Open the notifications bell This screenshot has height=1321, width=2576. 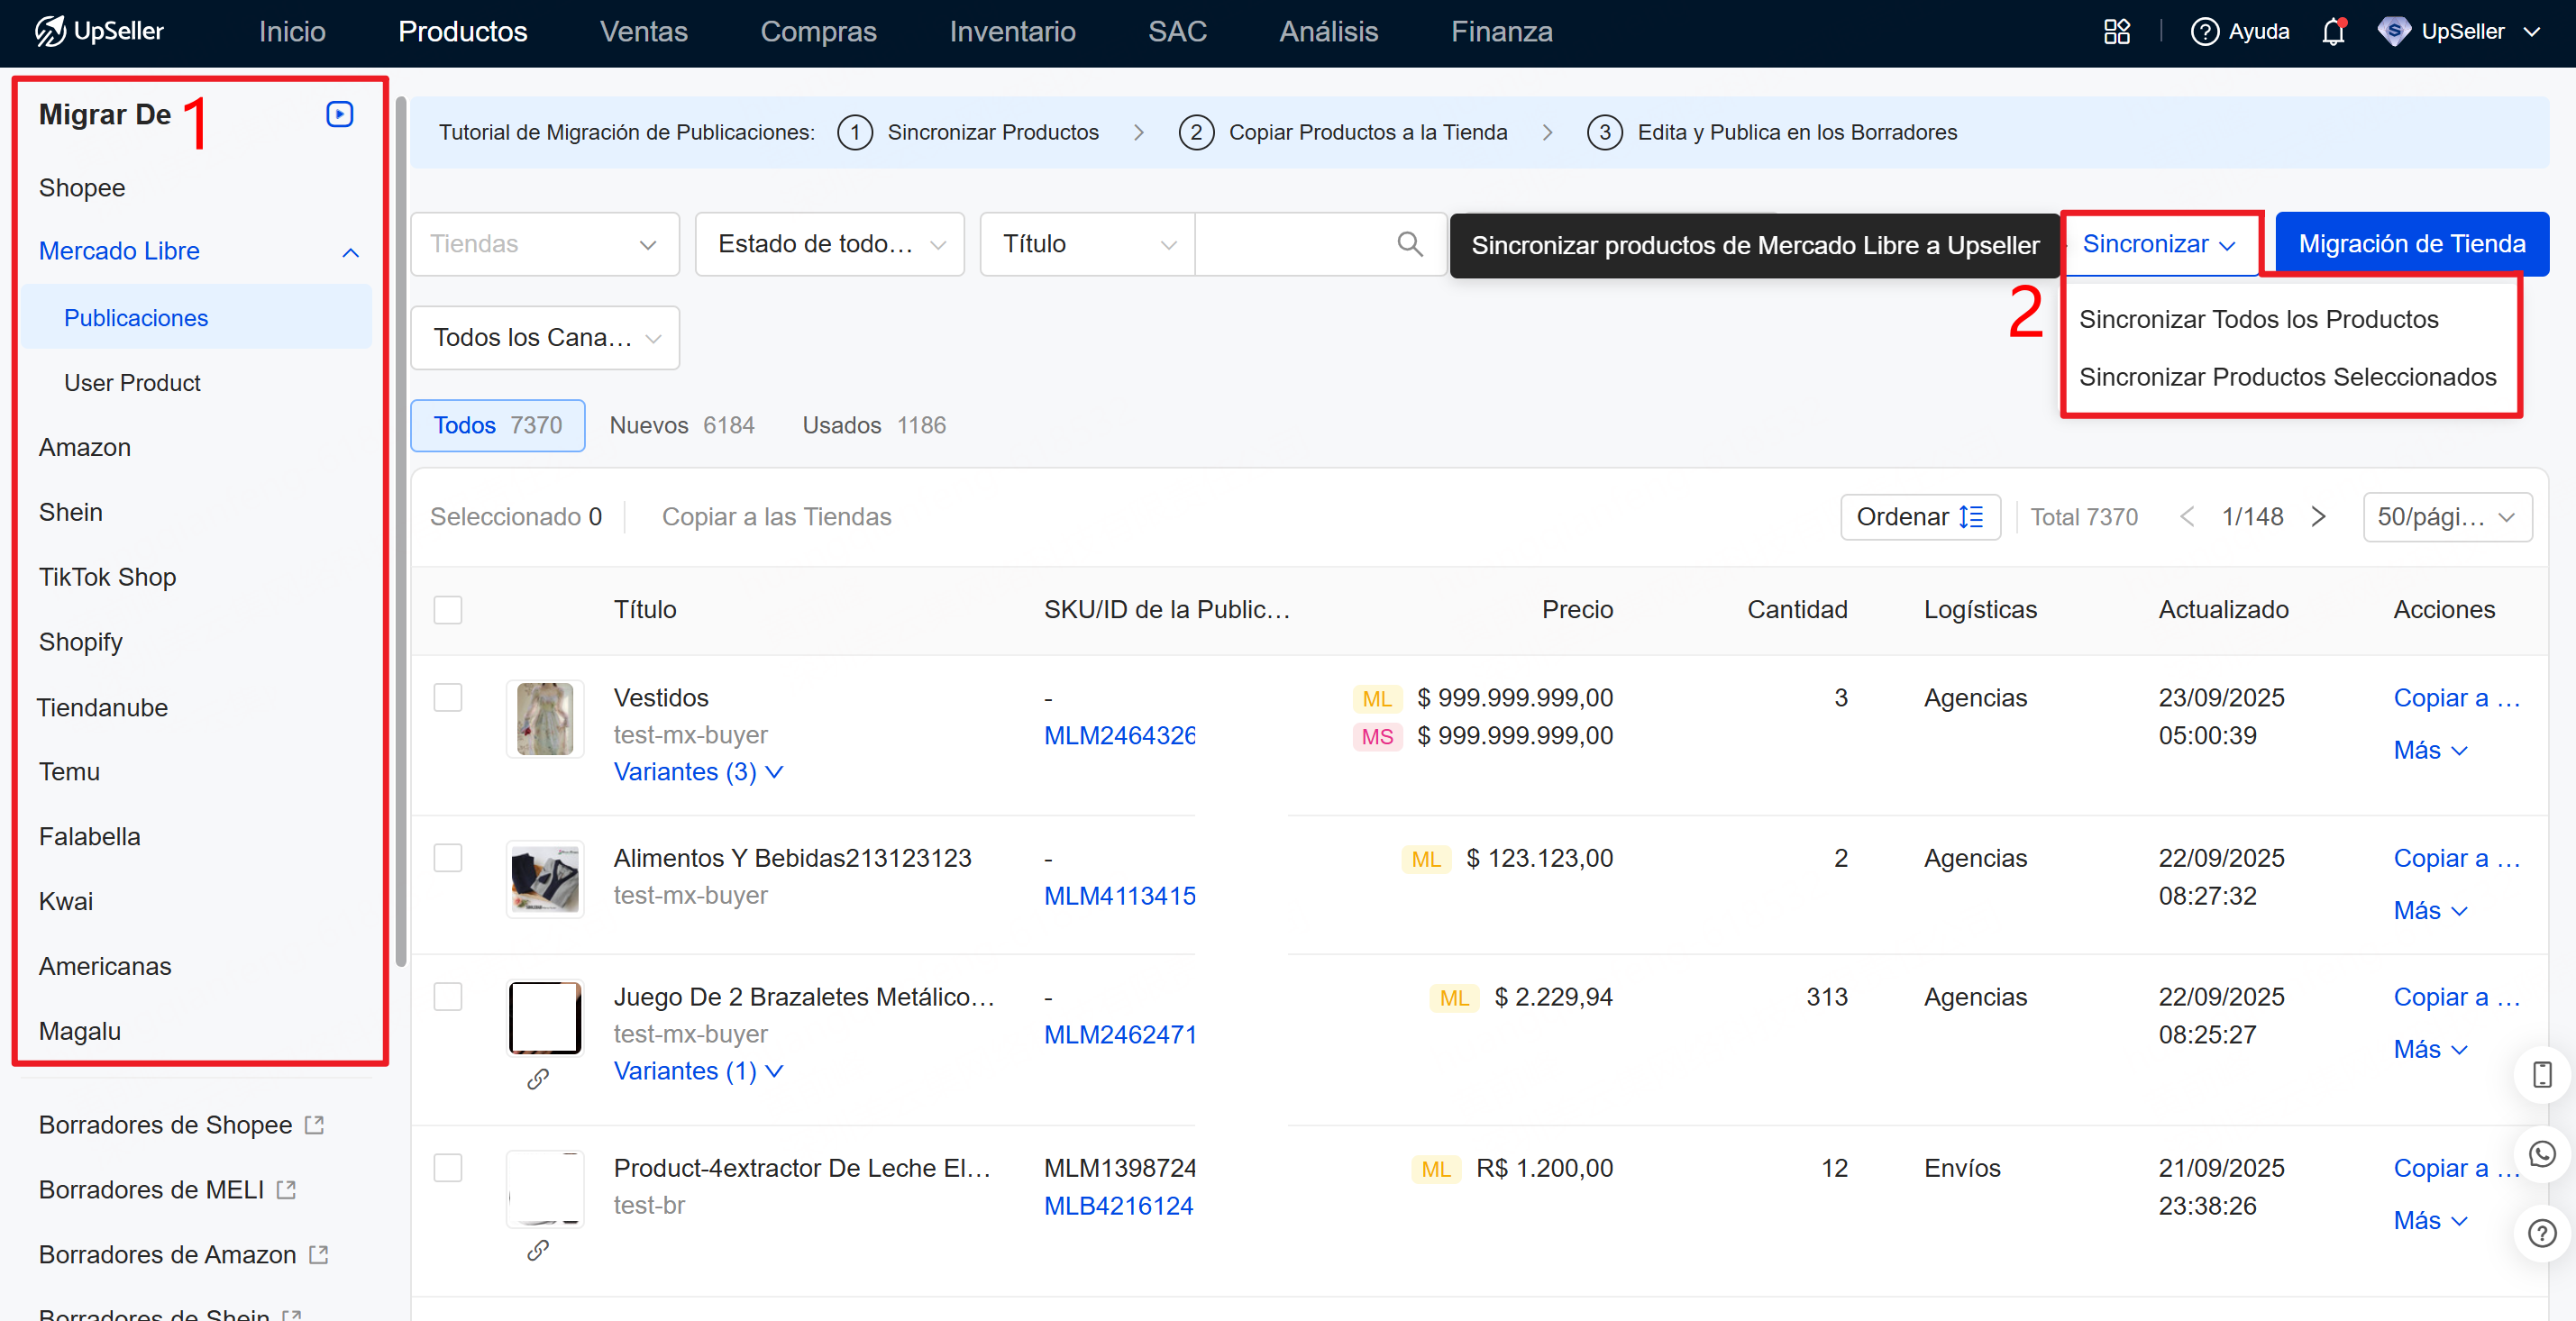coord(2332,32)
